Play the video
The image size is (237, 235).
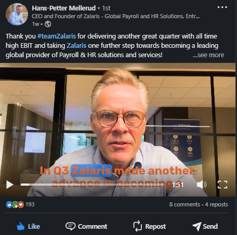click(10, 185)
